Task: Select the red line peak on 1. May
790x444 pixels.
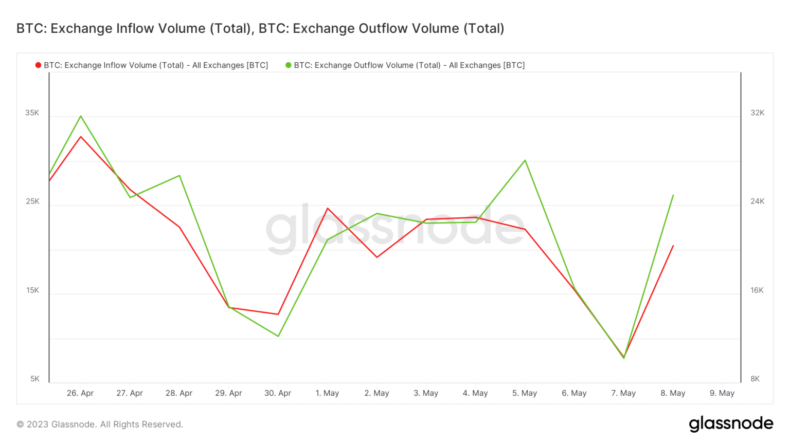Action: pos(328,209)
